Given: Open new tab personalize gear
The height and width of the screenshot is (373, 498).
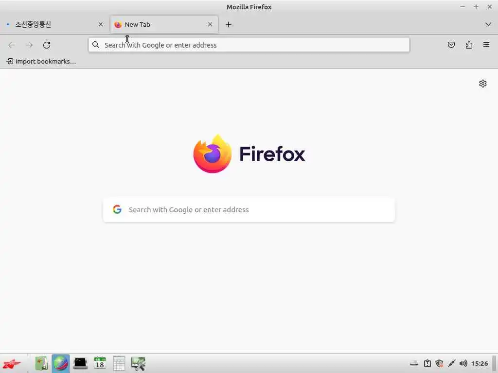Looking at the screenshot, I should pyautogui.click(x=483, y=84).
